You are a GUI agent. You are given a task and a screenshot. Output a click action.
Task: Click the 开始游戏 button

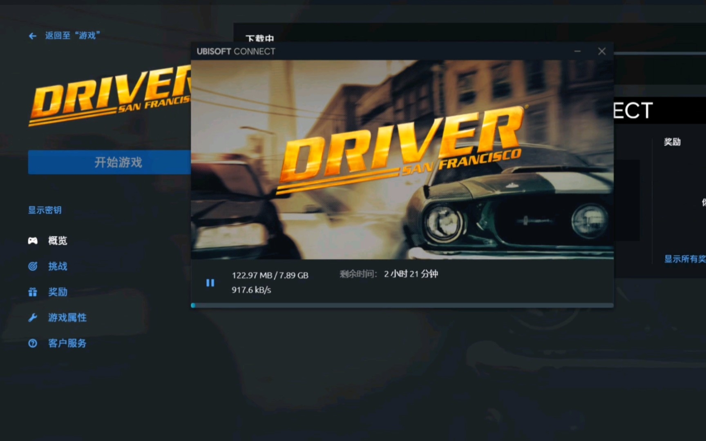pos(109,162)
